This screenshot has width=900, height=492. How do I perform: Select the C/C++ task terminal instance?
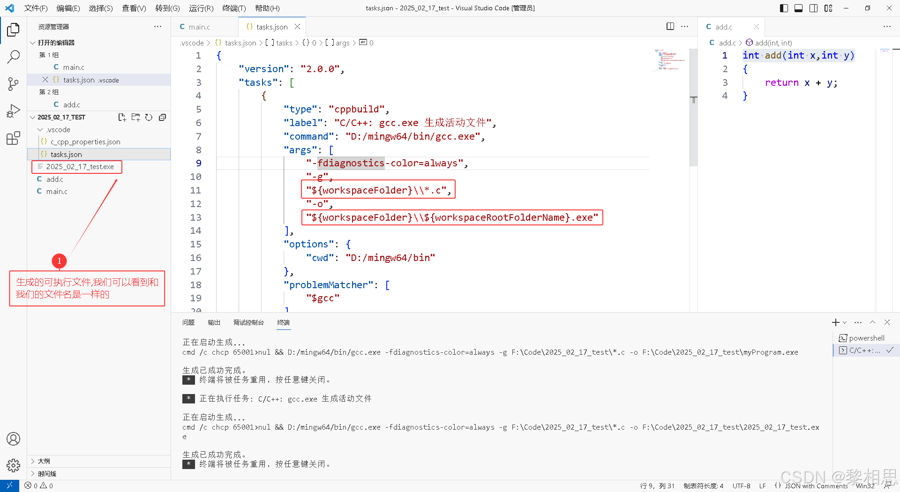tap(866, 350)
